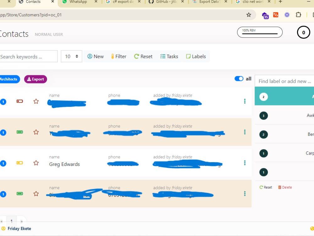Switch to the GitHub tab
Image resolution: width=314 pixels, height=236 pixels.
[x=166, y=2]
